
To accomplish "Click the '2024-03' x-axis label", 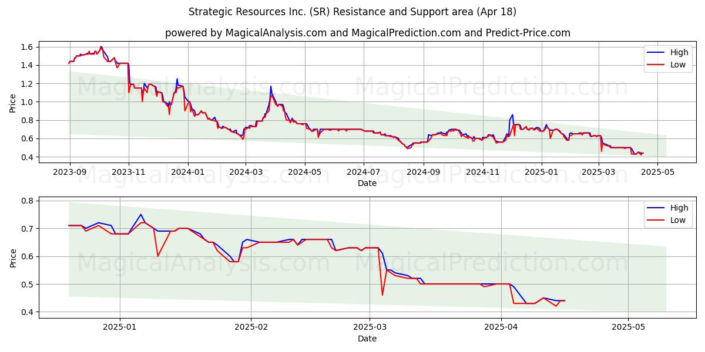I will (246, 172).
